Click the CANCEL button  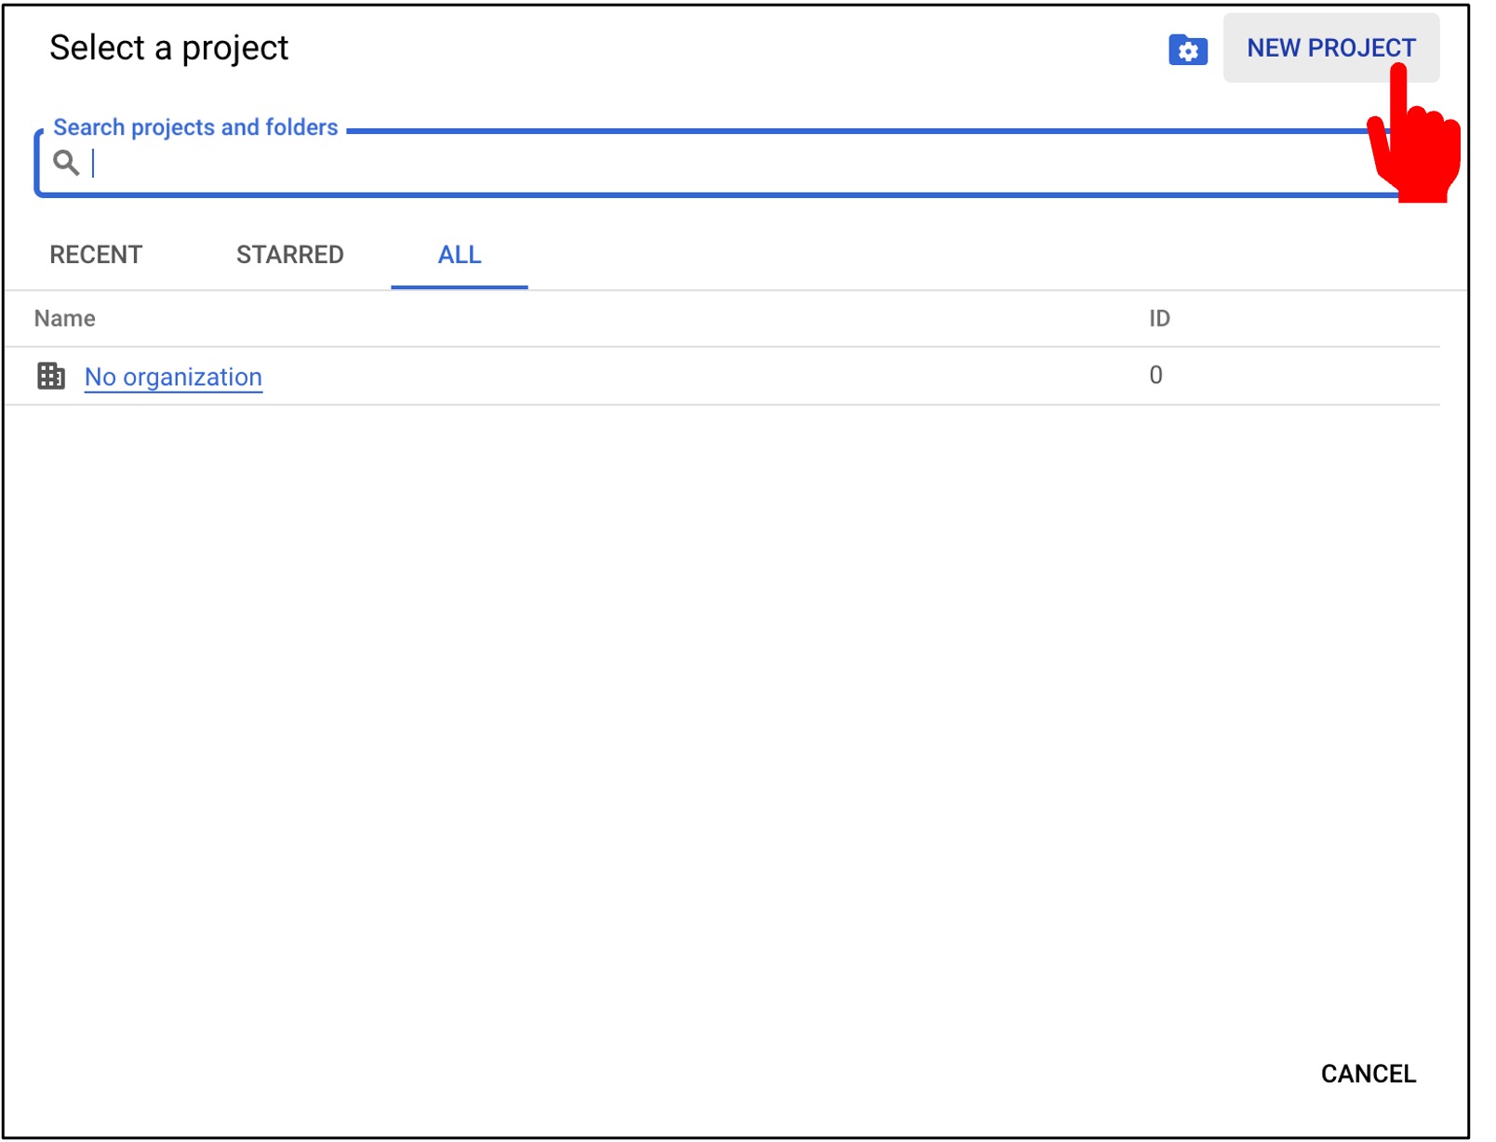point(1368,1073)
